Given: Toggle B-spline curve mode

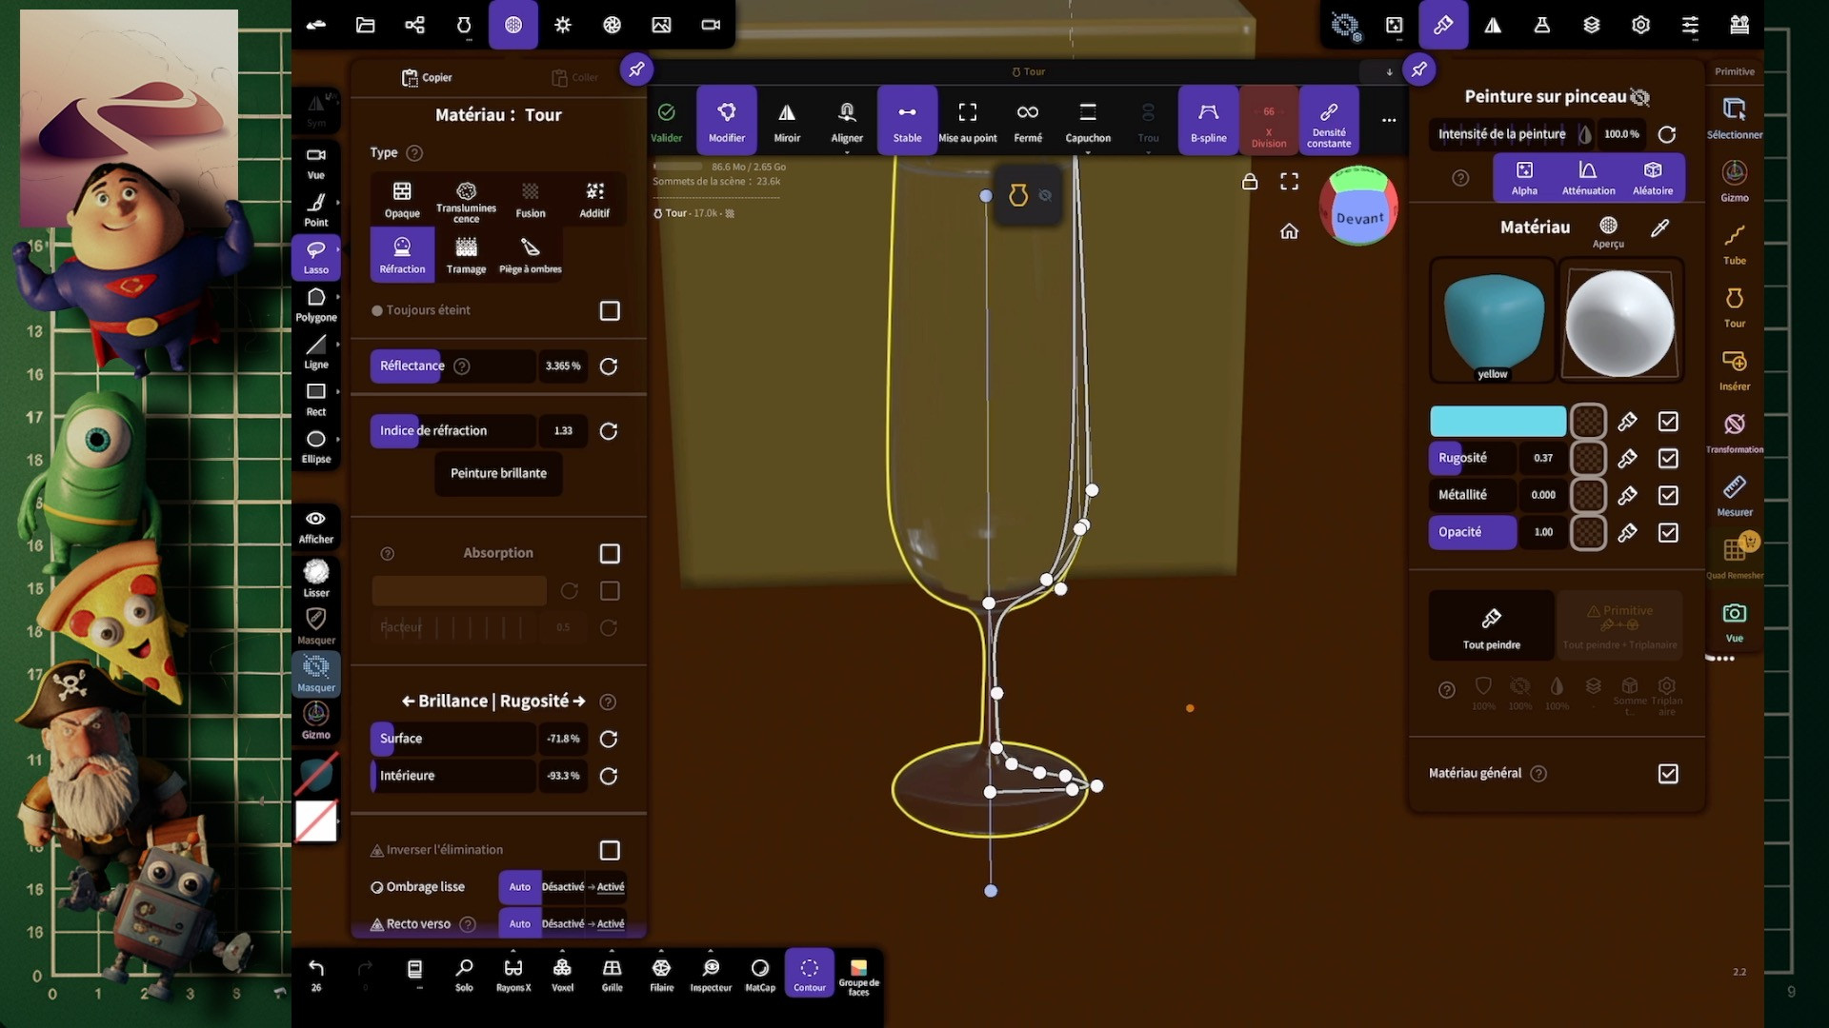Looking at the screenshot, I should point(1208,121).
